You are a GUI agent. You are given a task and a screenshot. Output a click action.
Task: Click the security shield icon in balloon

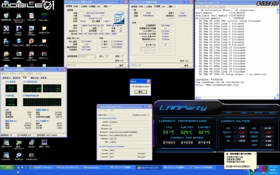tap(227, 154)
